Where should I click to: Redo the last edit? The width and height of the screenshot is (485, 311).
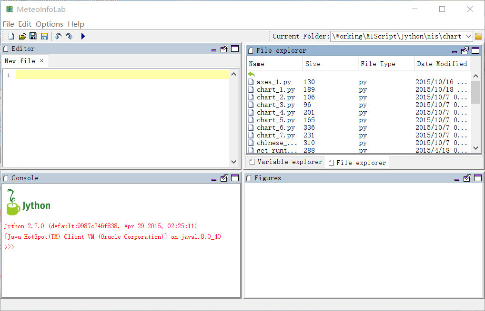coord(69,36)
